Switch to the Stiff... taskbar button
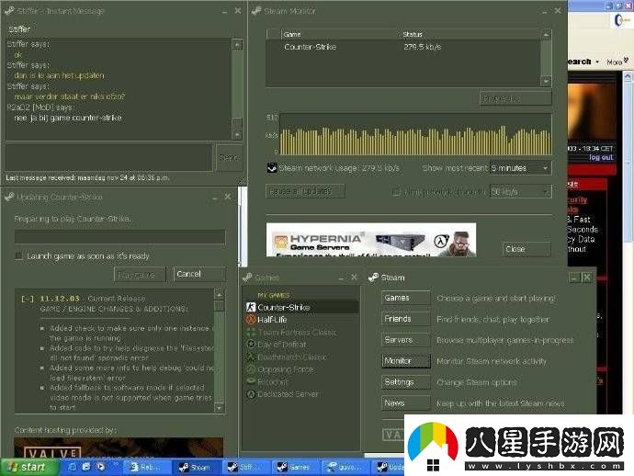The height and width of the screenshot is (476, 634). [x=244, y=468]
